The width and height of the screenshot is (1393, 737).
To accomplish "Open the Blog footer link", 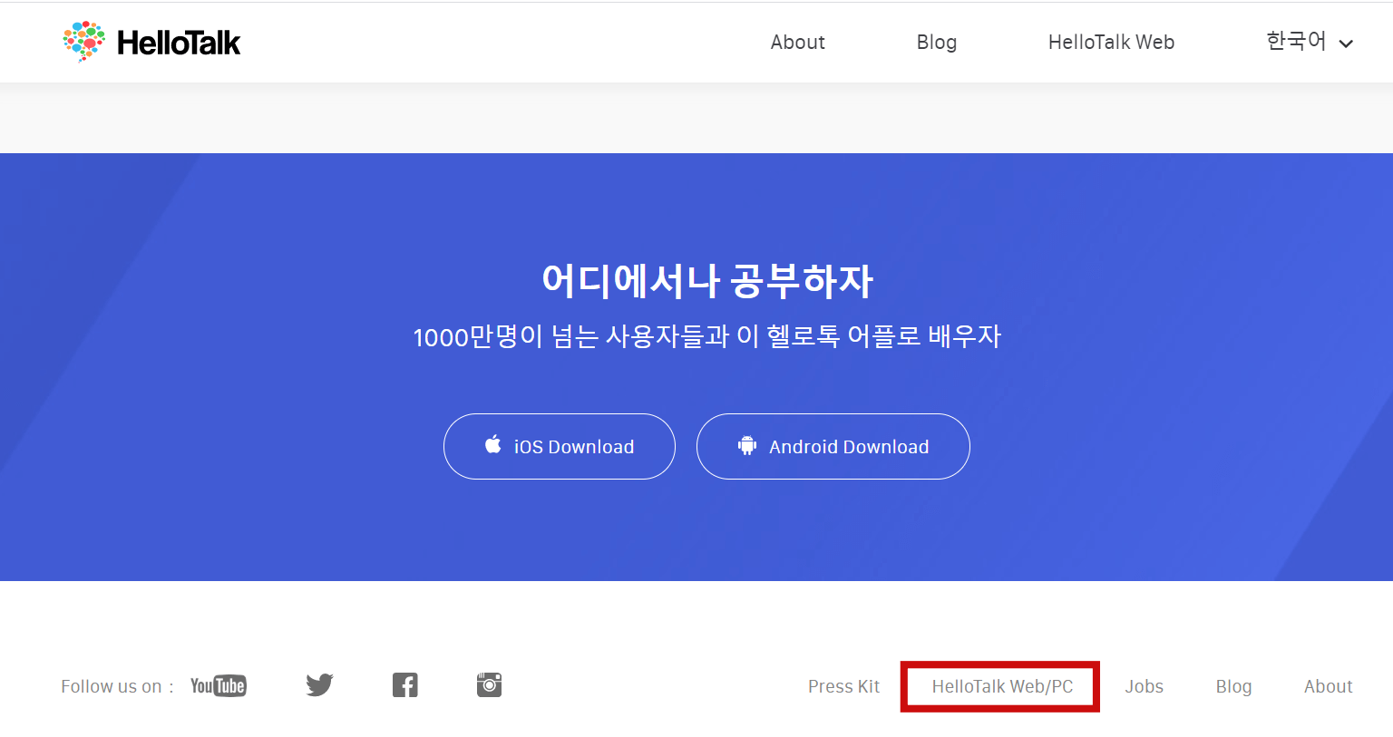I will 1233,686.
